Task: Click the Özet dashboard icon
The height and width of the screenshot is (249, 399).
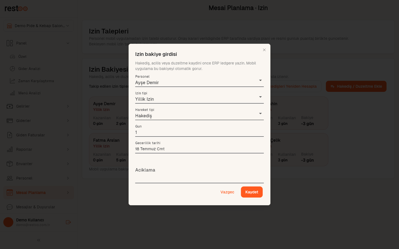Action: coord(12,57)
